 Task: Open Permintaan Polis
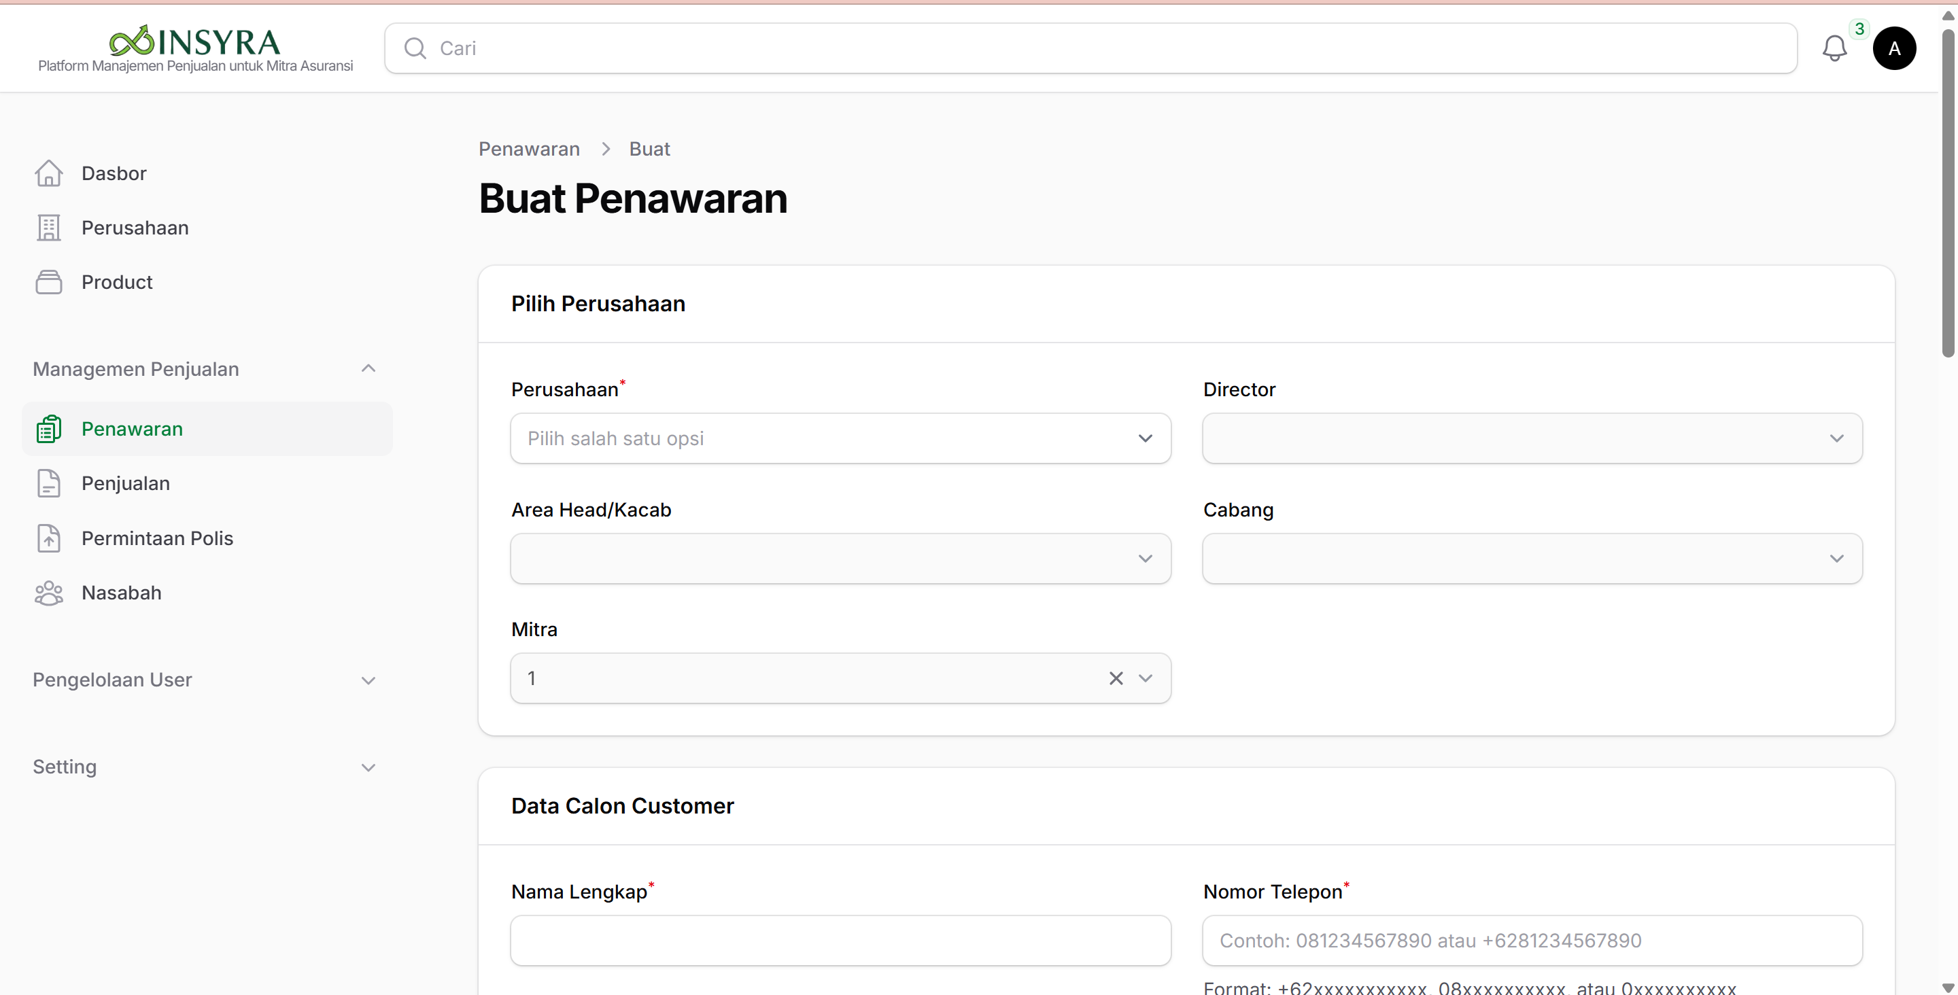tap(207, 538)
